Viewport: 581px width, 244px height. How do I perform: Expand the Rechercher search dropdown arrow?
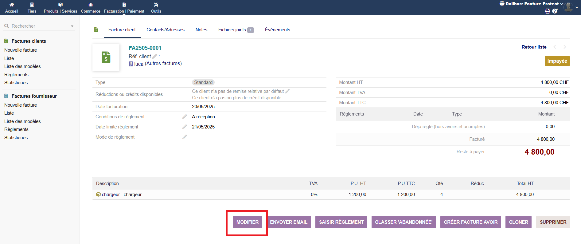point(72,26)
